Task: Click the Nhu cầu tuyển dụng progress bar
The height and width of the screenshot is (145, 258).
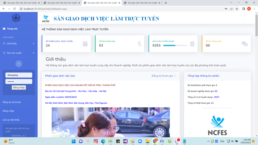Action: pyautogui.click(x=175, y=45)
